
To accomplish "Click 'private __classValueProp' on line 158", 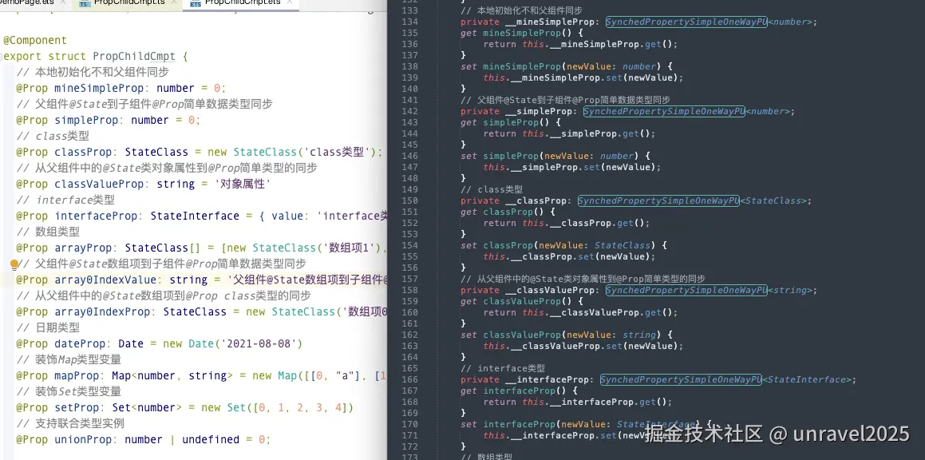I will coord(528,290).
